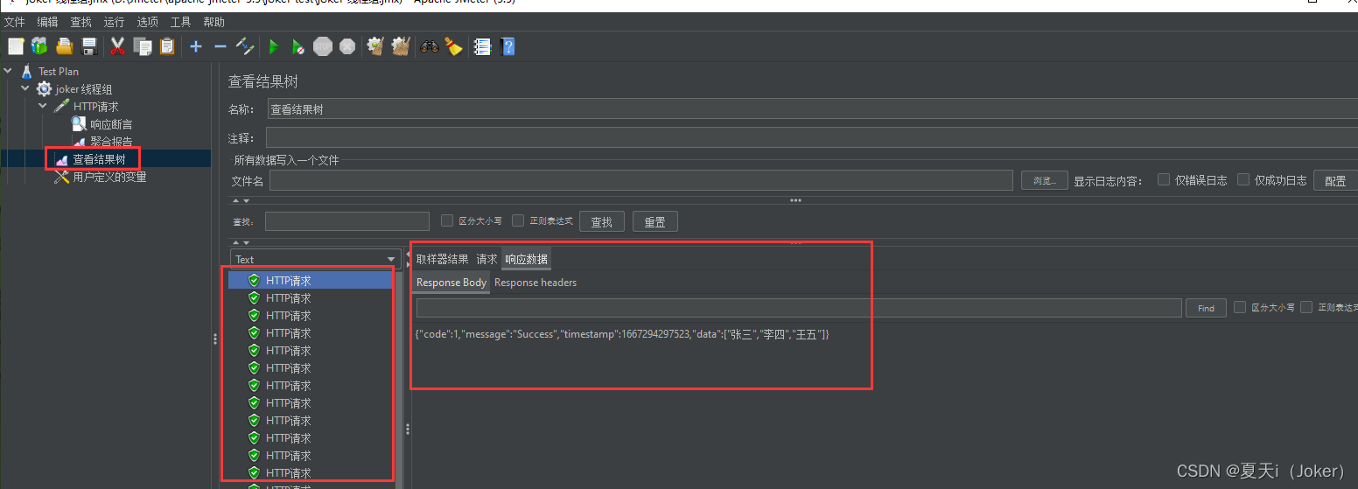Screen dimensions: 1358x489
Task: Tick the search row 区分大小写 checkbox
Action: coord(447,221)
